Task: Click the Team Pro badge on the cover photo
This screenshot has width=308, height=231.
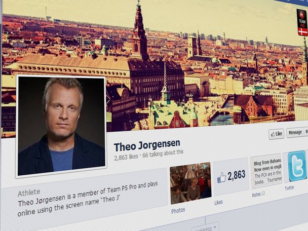Action: tap(302, 23)
